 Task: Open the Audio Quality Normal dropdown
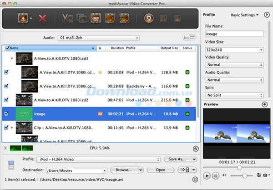pos(234,80)
